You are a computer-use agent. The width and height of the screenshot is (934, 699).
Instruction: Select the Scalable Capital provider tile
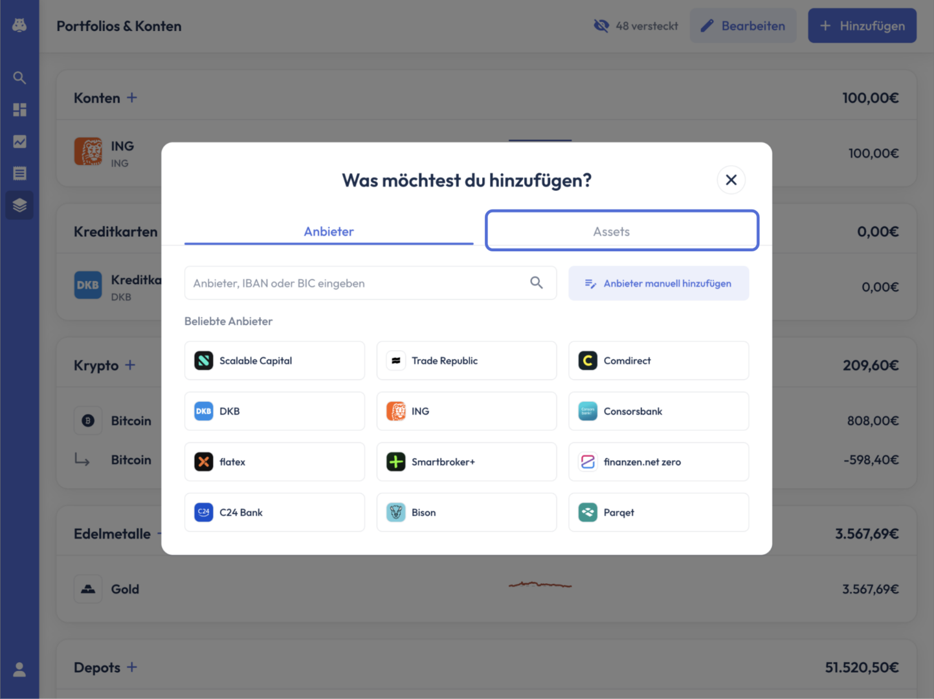click(274, 361)
